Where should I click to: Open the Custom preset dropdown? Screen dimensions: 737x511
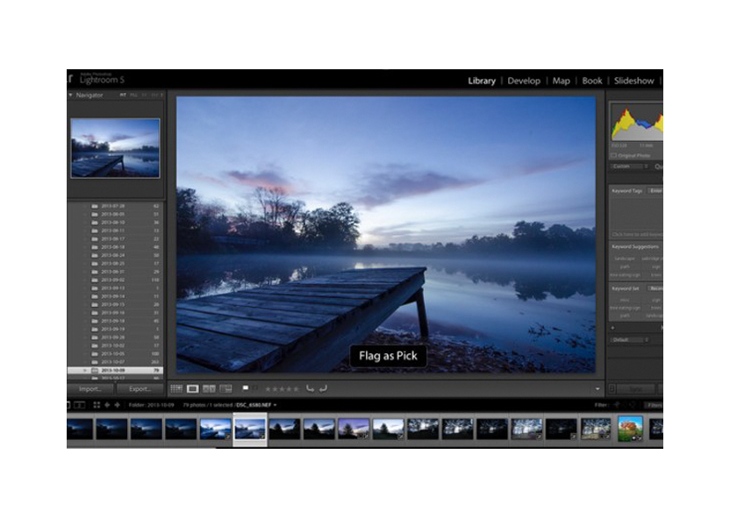click(x=628, y=166)
